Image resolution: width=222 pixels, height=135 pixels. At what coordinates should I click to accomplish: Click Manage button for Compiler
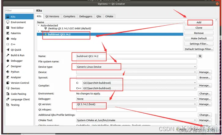point(205,86)
